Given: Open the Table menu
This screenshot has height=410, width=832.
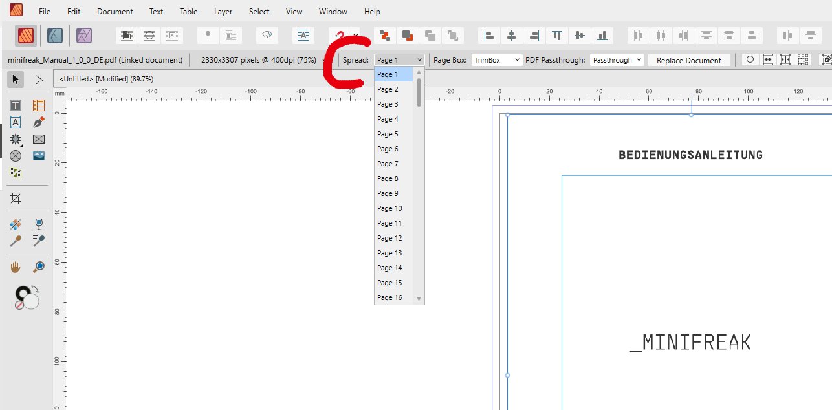Looking at the screenshot, I should pyautogui.click(x=188, y=12).
